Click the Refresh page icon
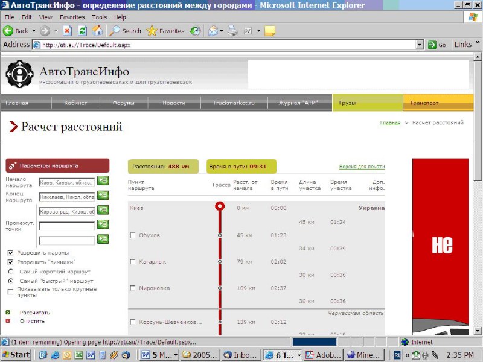This screenshot has width=483, height=362. coord(83,31)
